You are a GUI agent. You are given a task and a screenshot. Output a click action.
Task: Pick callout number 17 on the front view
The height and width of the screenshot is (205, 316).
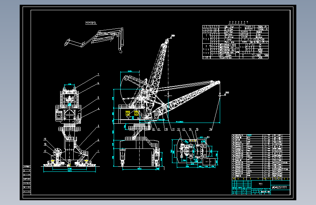[x=45, y=151]
